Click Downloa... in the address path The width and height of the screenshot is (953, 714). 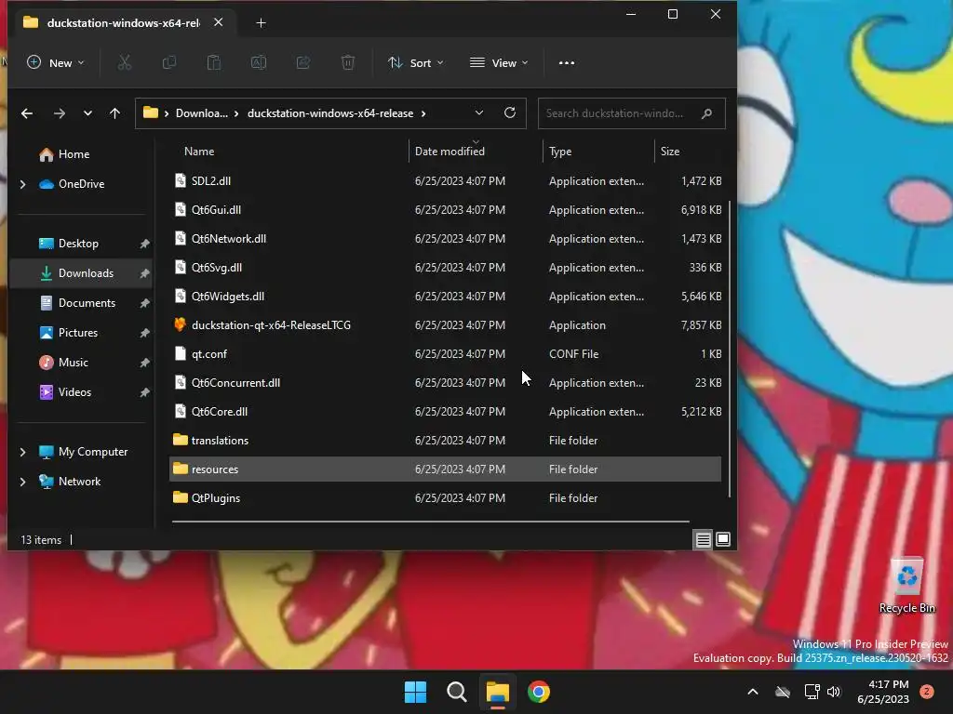(x=202, y=113)
